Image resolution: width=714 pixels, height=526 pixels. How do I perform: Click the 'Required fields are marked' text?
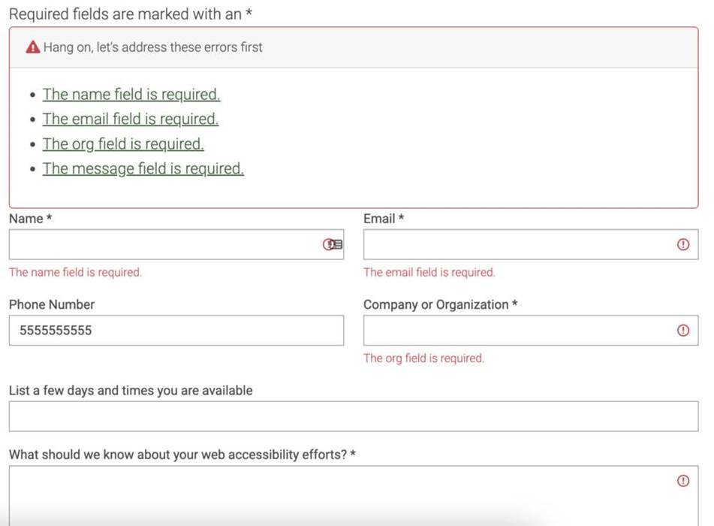tap(128, 14)
